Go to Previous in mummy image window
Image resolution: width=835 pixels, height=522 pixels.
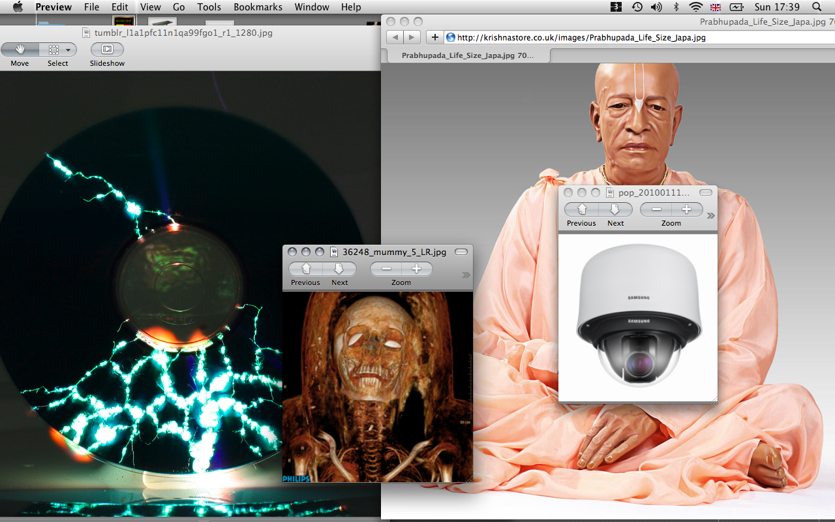click(x=305, y=269)
